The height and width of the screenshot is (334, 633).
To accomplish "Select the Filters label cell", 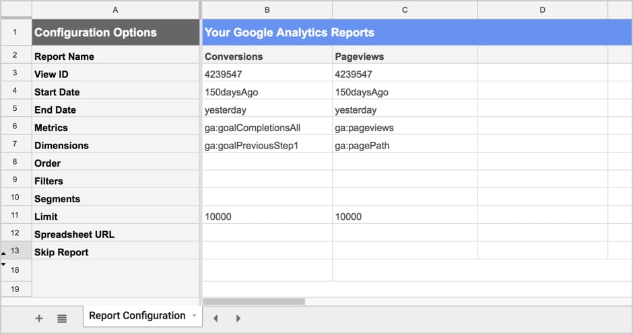I will click(115, 179).
